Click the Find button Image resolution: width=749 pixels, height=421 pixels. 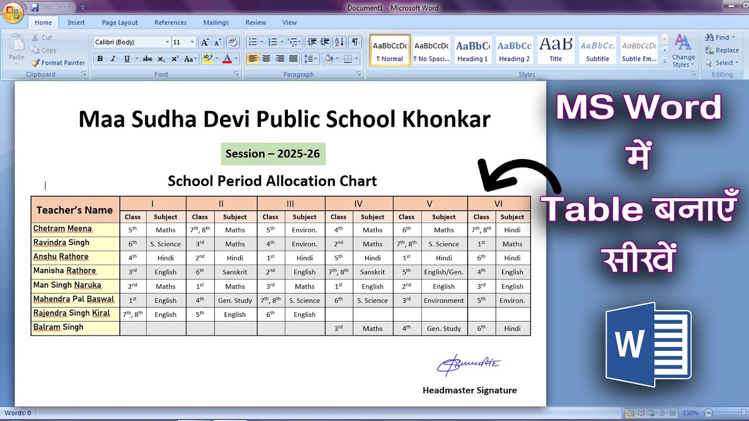tap(719, 37)
